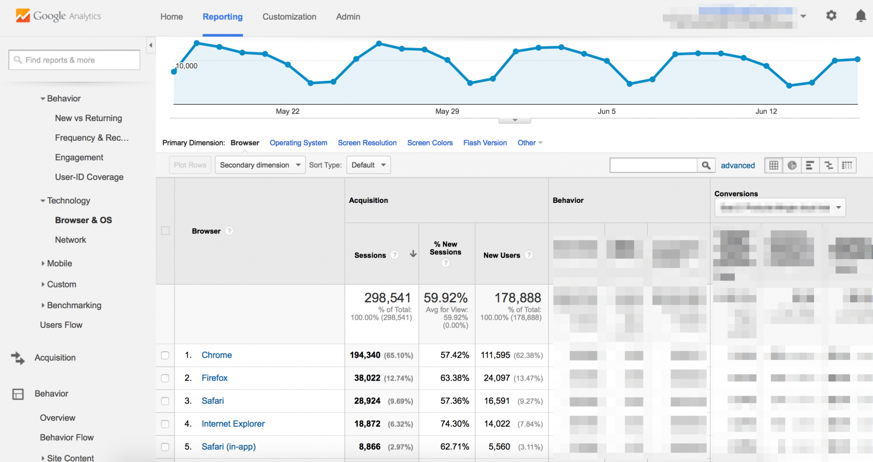Open the advanced filter link
873x462 pixels.
coord(738,165)
